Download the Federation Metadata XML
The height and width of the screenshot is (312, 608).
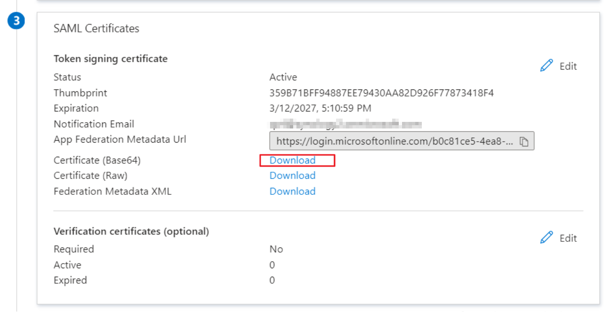[292, 192]
